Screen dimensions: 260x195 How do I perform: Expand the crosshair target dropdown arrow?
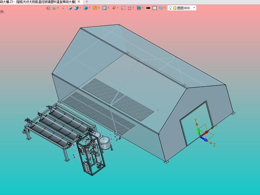pyautogui.click(x=118, y=8)
